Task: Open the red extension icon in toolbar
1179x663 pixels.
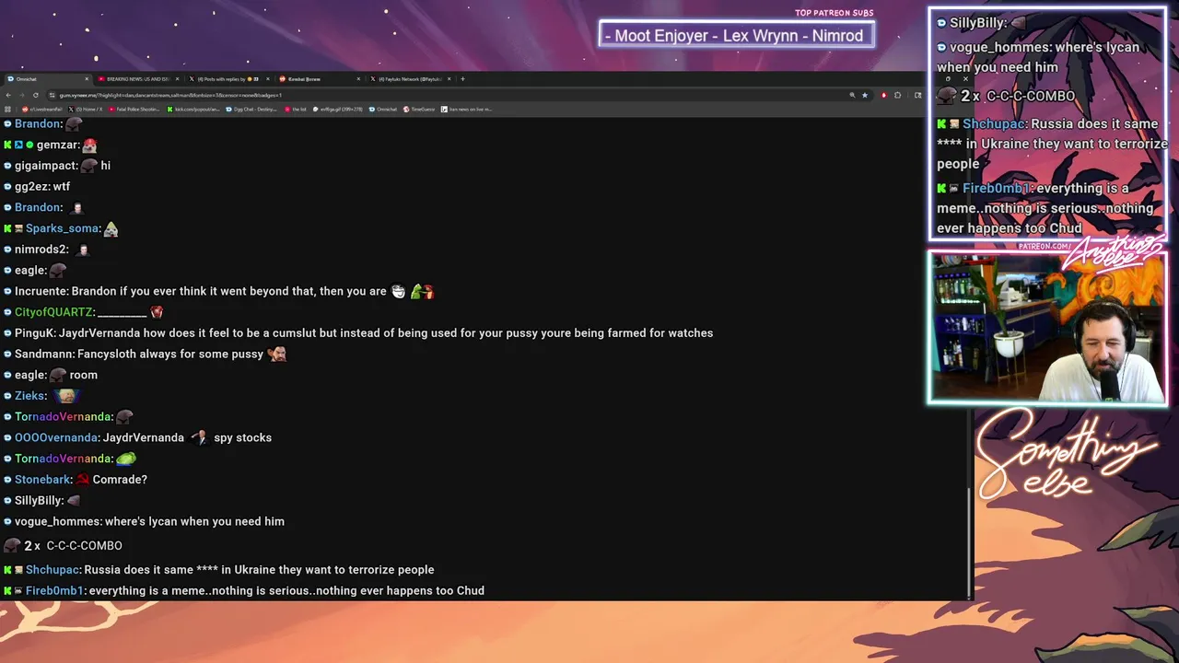Action: tap(883, 95)
